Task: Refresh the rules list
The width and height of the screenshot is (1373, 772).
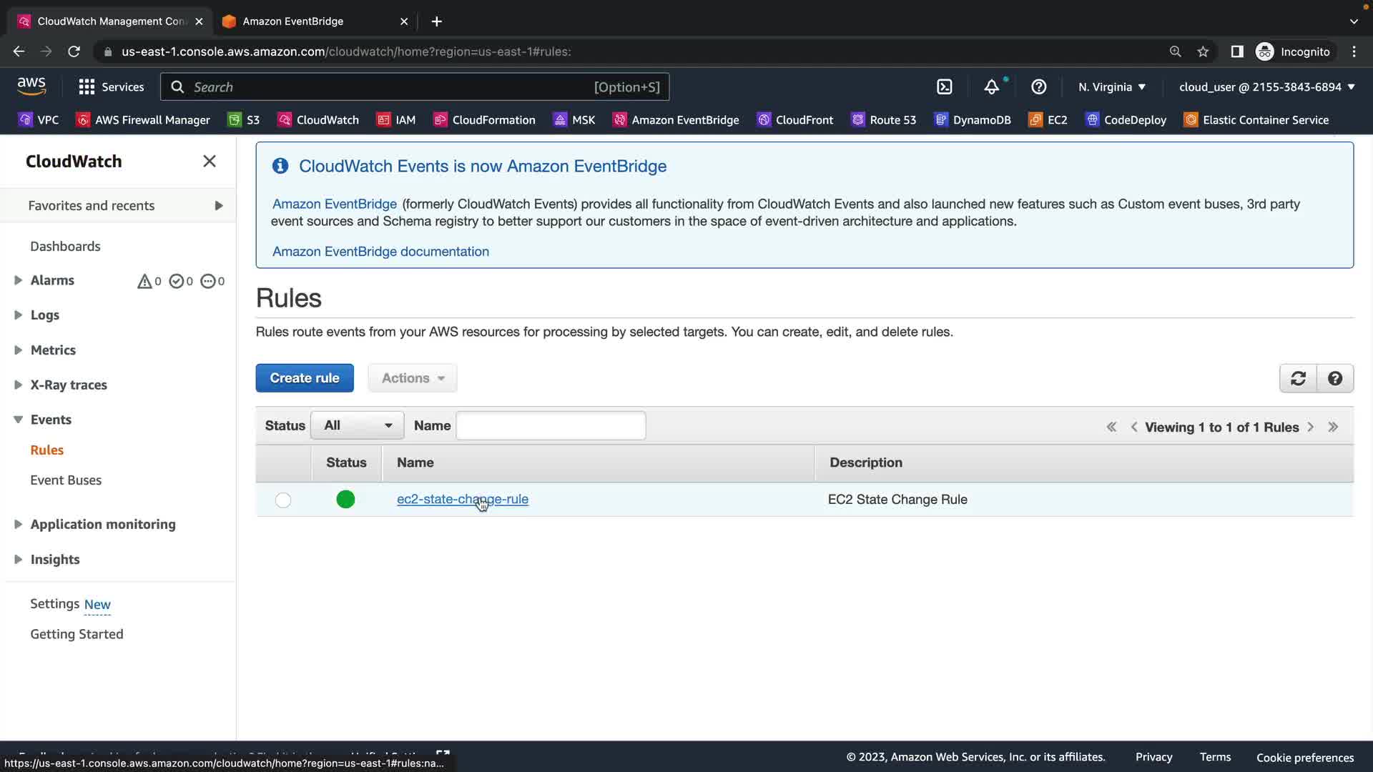Action: pos(1298,378)
